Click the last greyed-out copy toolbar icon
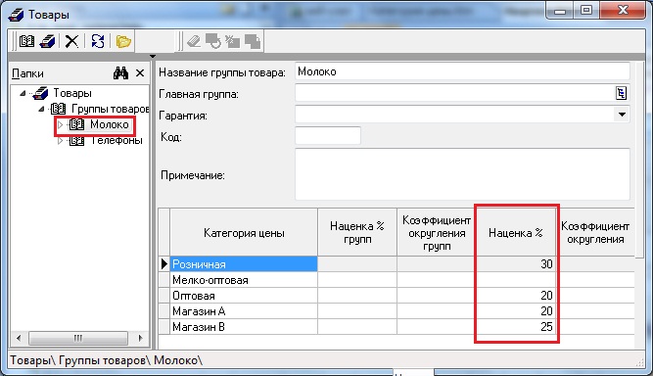Image resolution: width=653 pixels, height=376 pixels. pos(253,41)
